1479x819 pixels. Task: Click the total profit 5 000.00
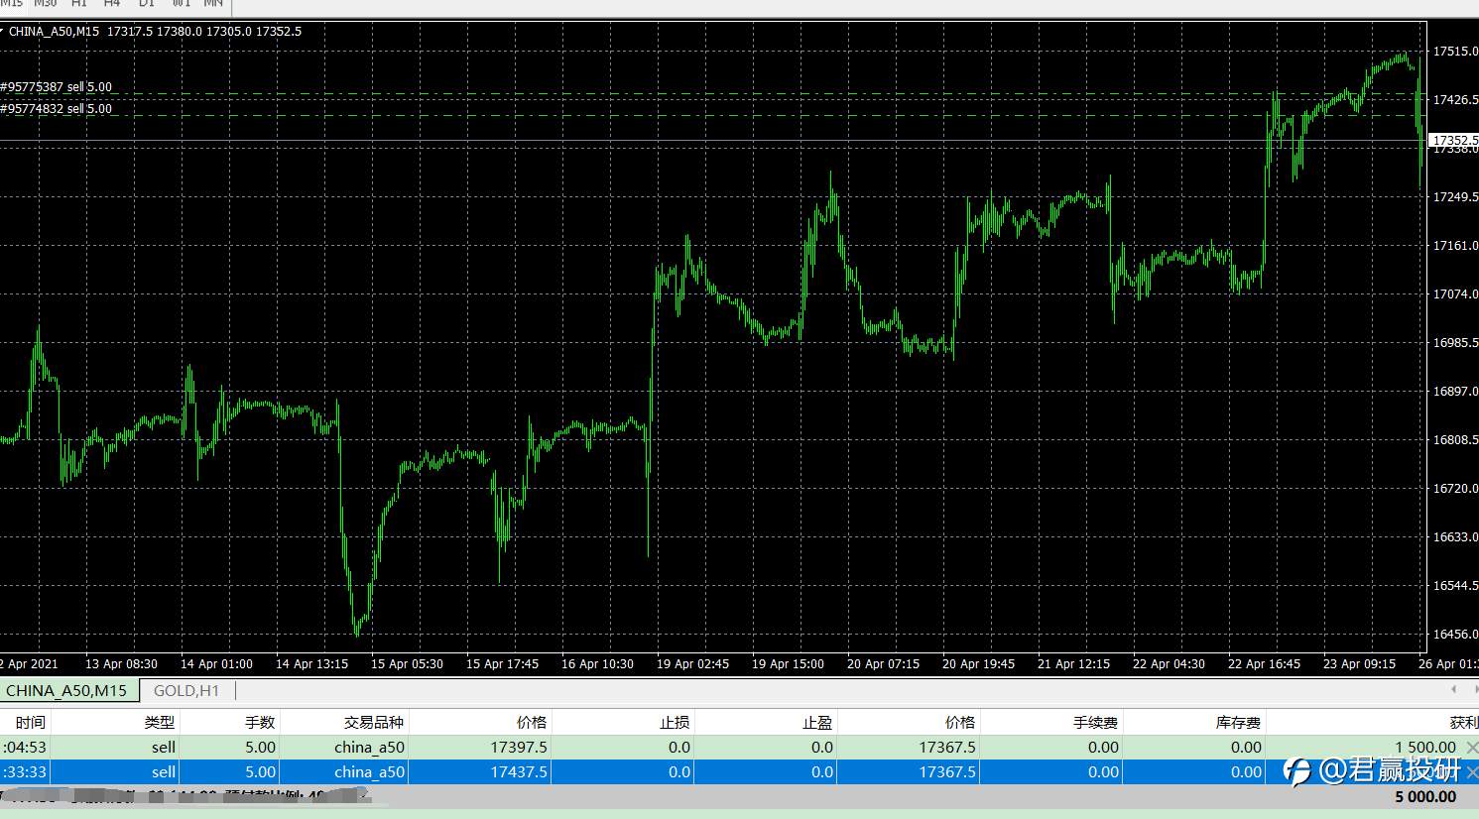pyautogui.click(x=1425, y=797)
